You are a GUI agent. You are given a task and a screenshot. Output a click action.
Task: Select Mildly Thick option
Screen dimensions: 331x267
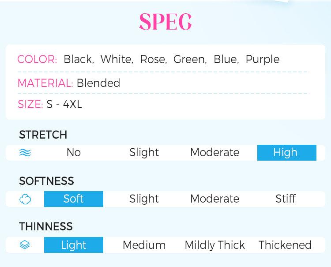(x=214, y=245)
